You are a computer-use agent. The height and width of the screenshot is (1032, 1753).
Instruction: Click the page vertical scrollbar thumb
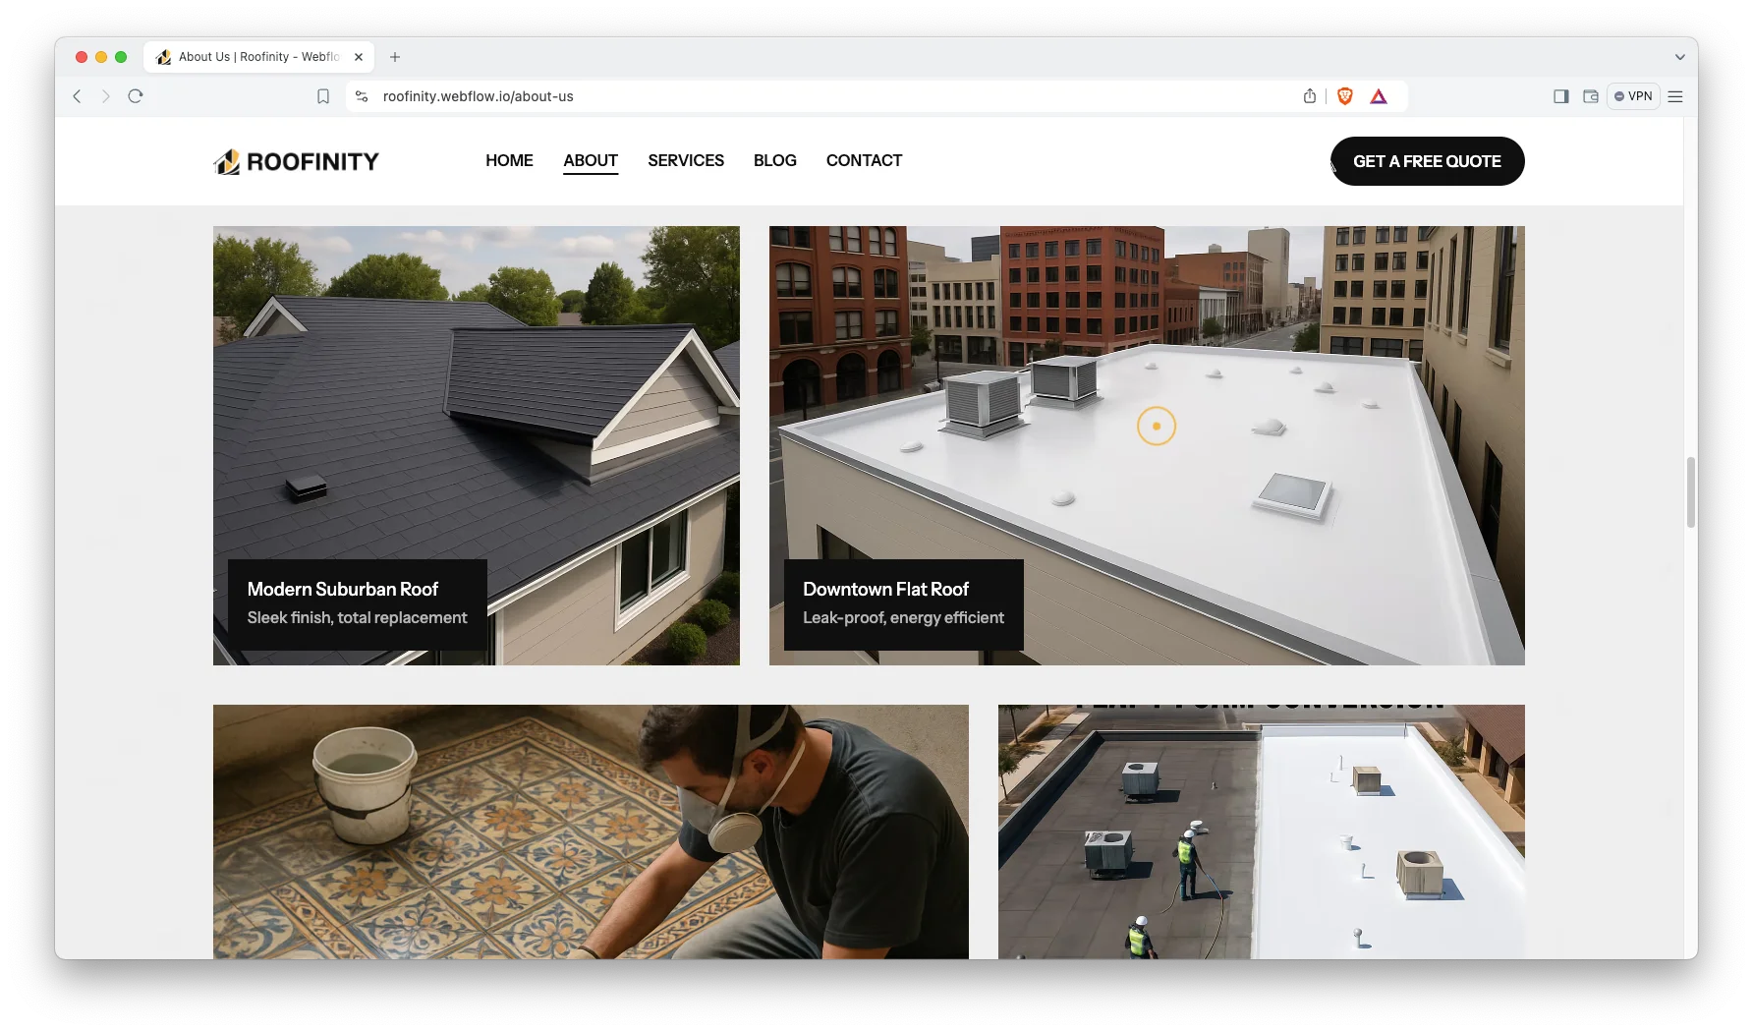pyautogui.click(x=1690, y=491)
